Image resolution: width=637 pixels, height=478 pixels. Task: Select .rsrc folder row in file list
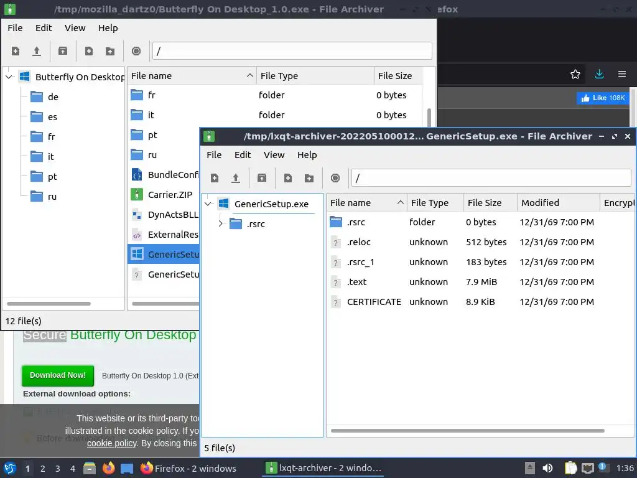click(481, 222)
